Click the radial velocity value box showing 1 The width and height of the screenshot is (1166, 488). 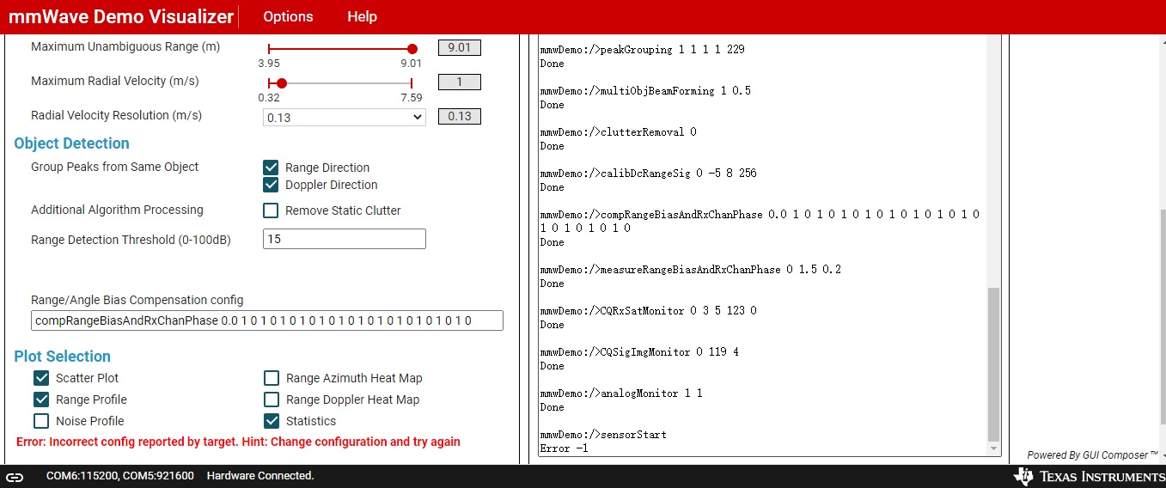click(460, 82)
